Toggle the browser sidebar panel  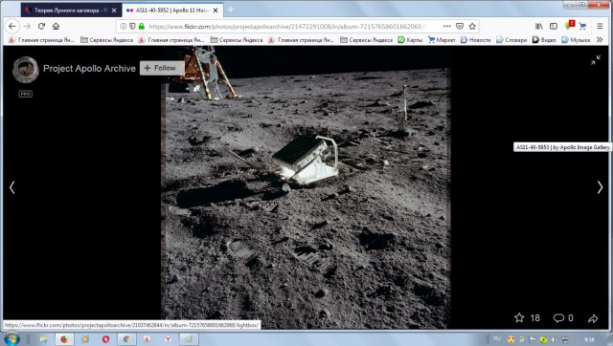554,26
